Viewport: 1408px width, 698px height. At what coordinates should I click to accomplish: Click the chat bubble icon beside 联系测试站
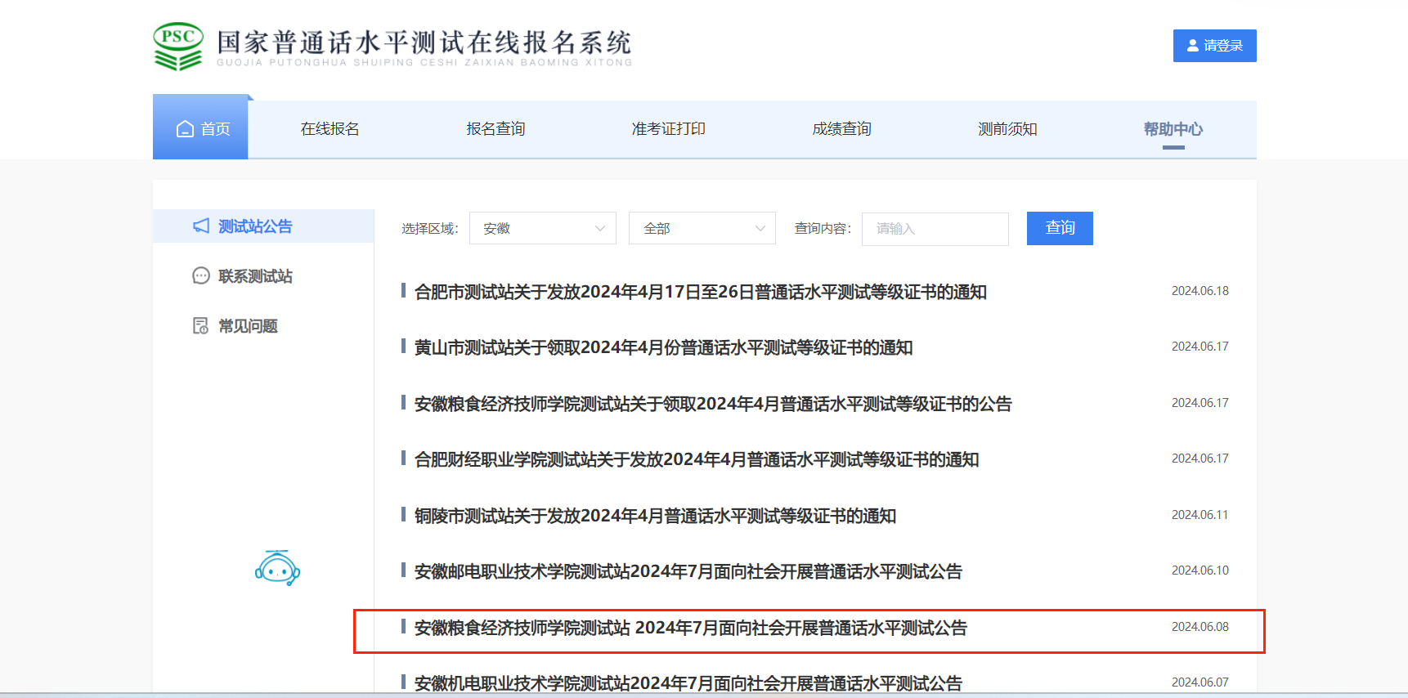201,276
